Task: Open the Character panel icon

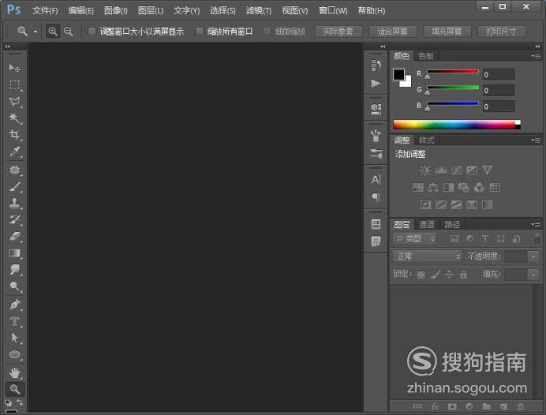Action: tap(376, 180)
